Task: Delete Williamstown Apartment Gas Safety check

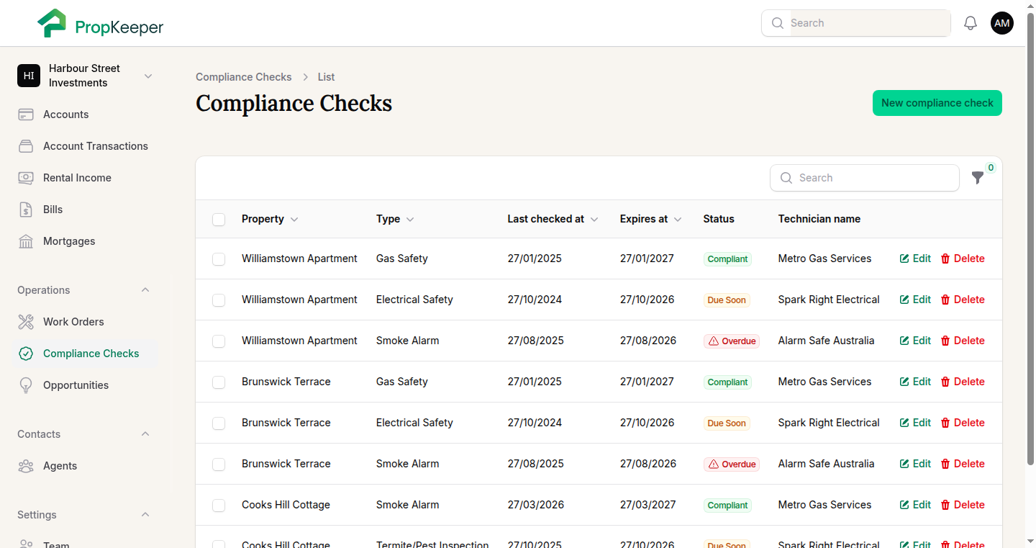Action: point(963,259)
